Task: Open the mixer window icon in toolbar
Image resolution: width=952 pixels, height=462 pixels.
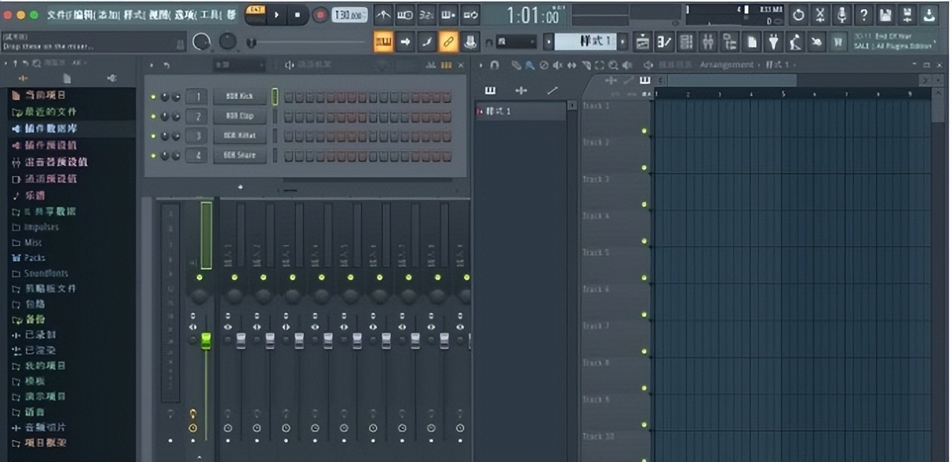Action: tap(708, 42)
